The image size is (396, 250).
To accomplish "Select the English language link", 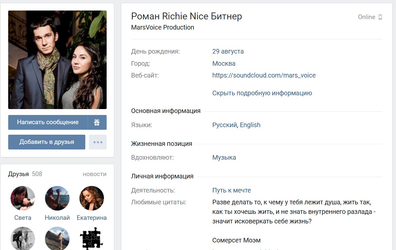I will pos(250,125).
